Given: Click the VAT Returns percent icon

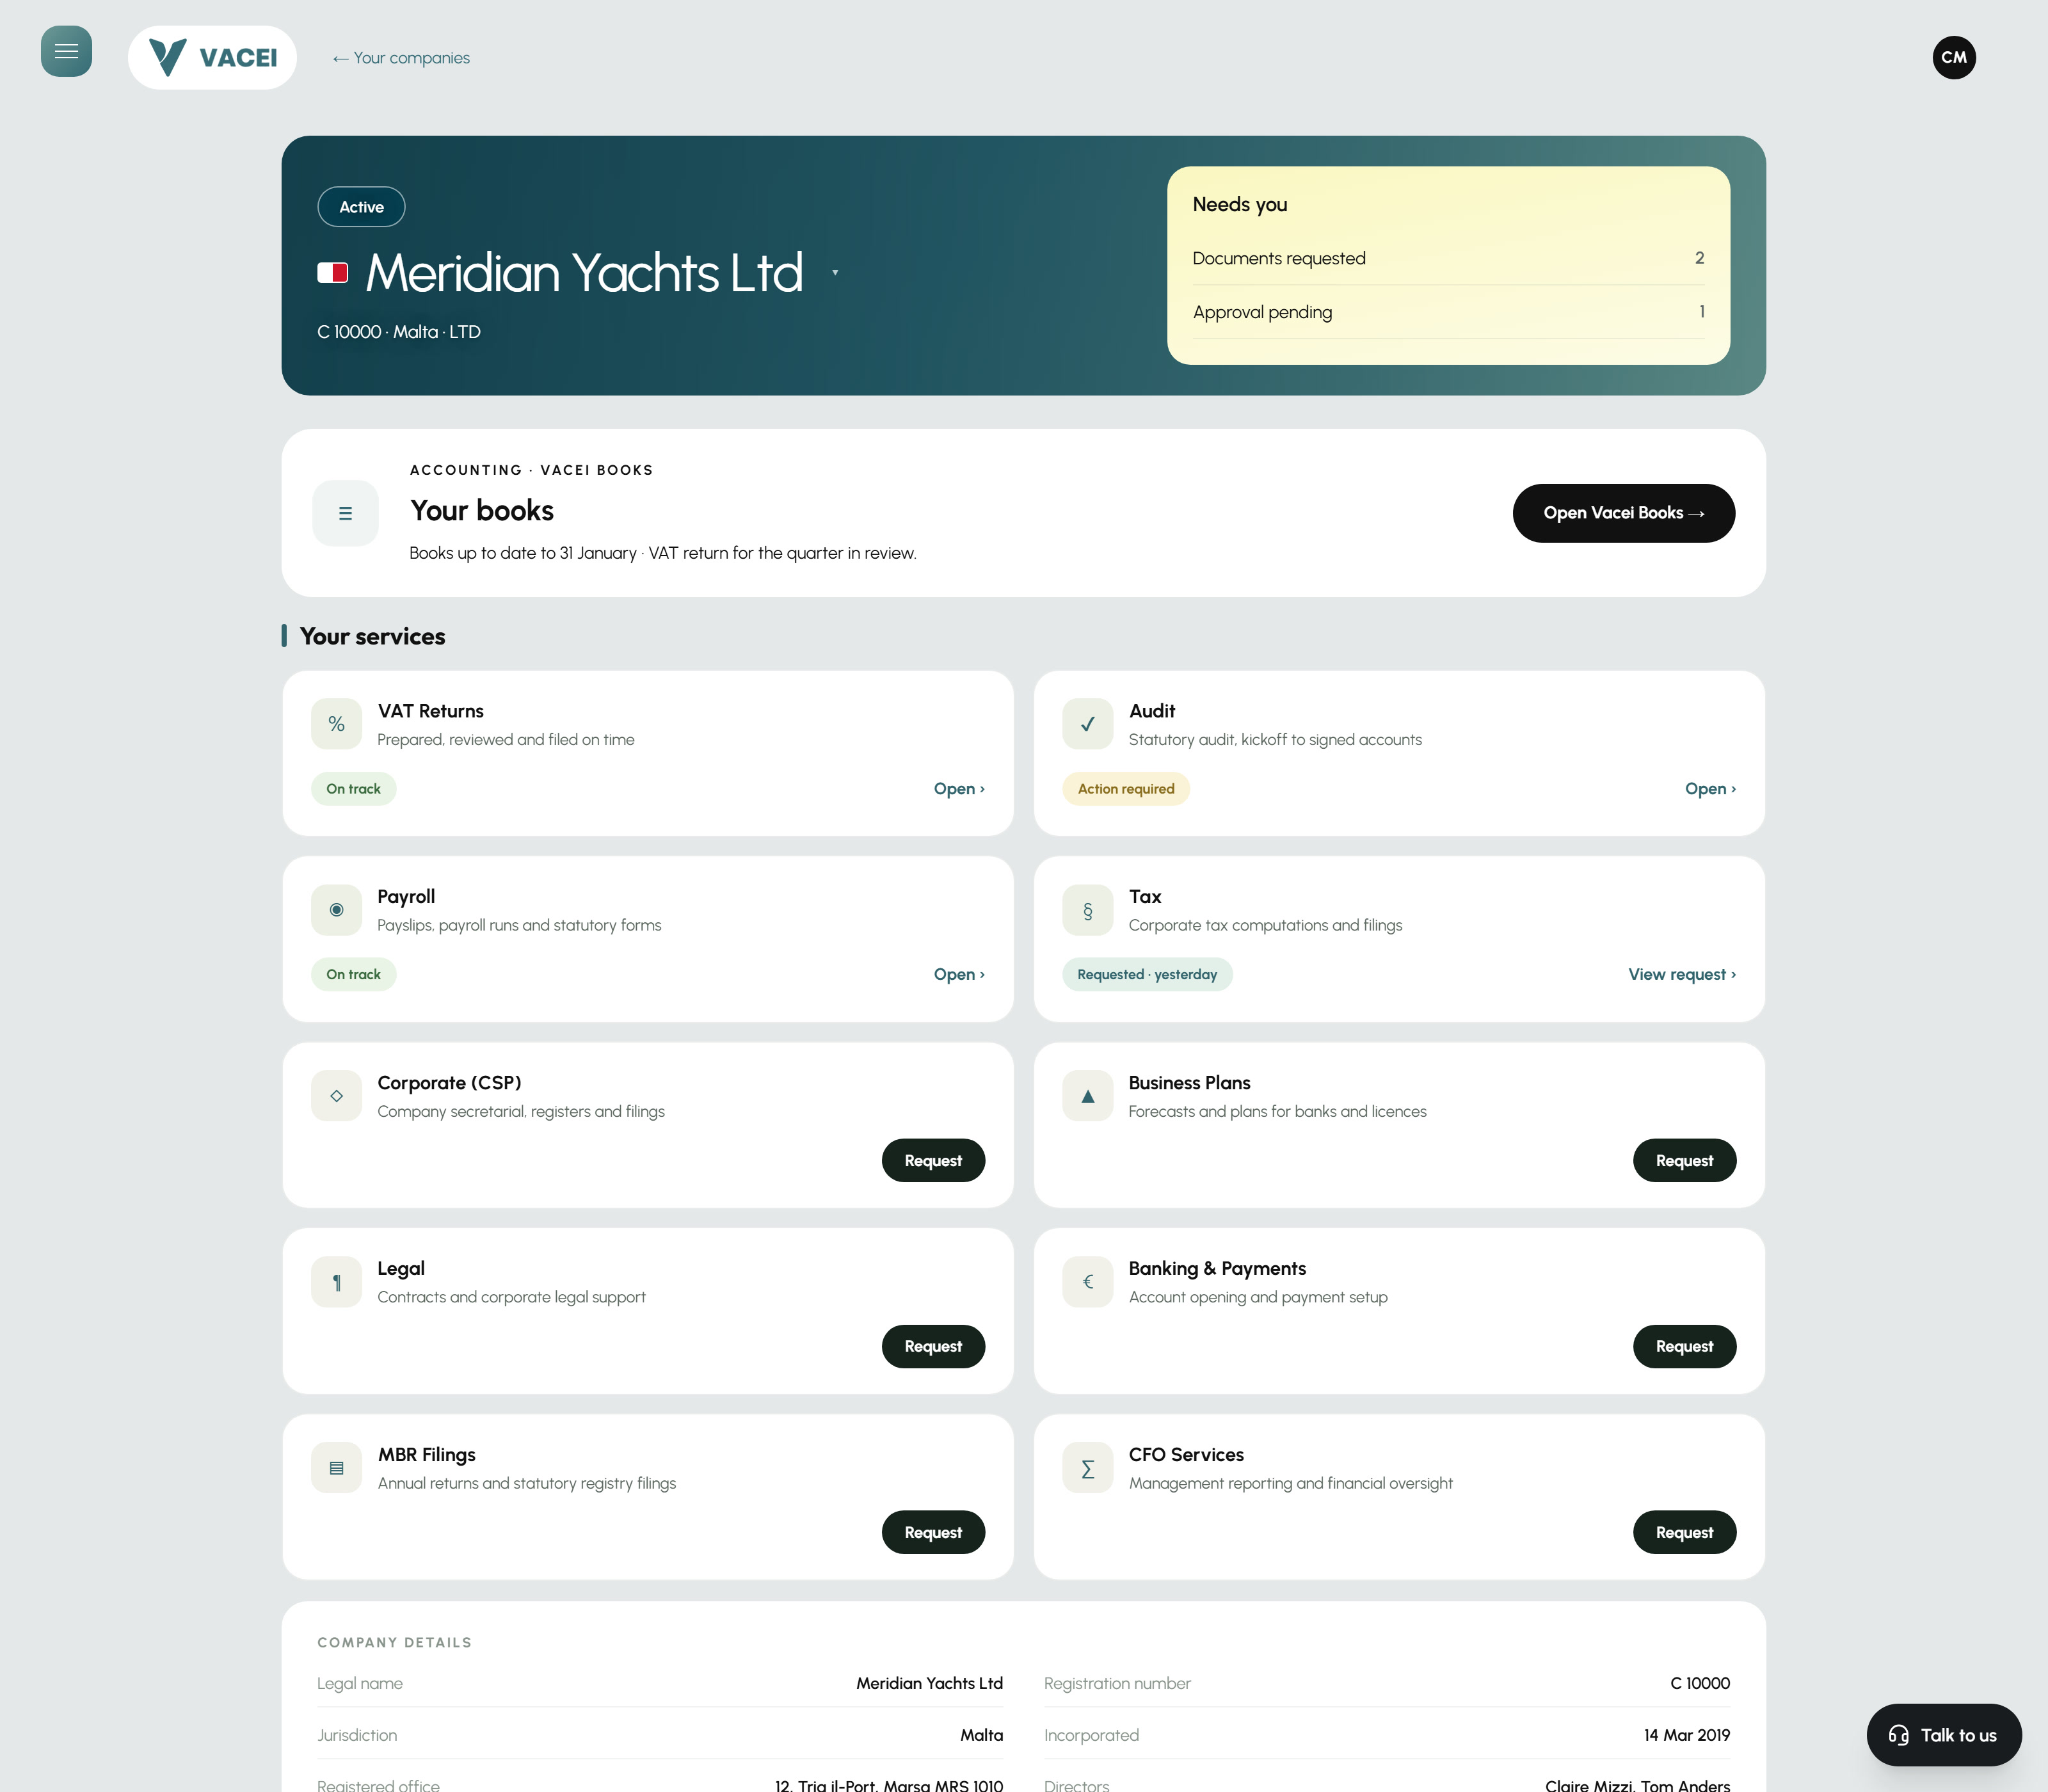Looking at the screenshot, I should [336, 724].
